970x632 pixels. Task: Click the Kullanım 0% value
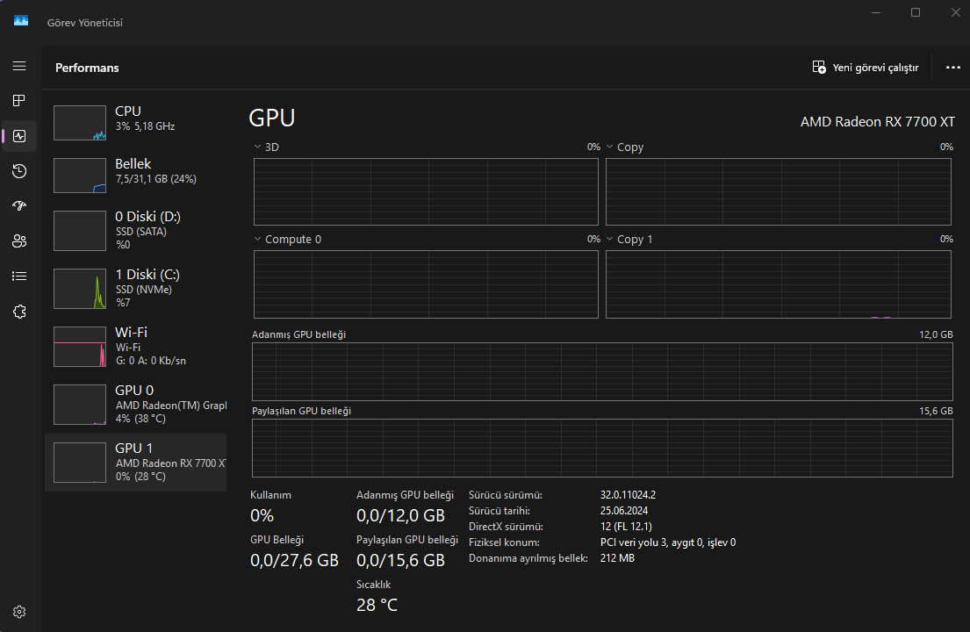point(262,515)
